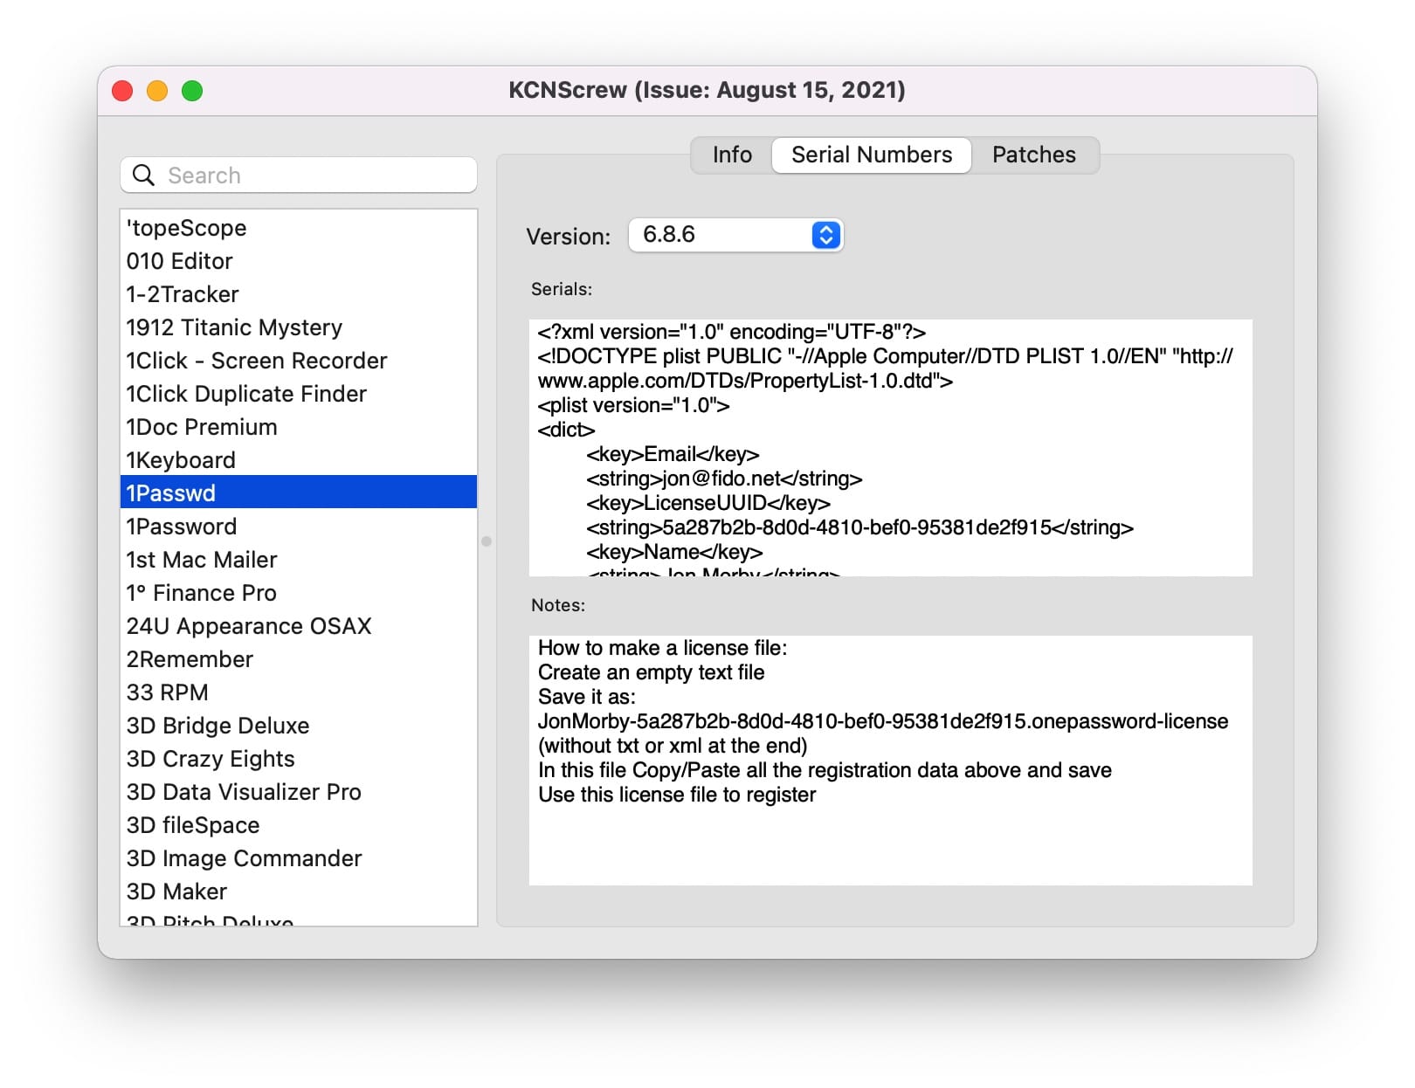
Task: Click the Email key line in Serials
Action: tap(673, 454)
